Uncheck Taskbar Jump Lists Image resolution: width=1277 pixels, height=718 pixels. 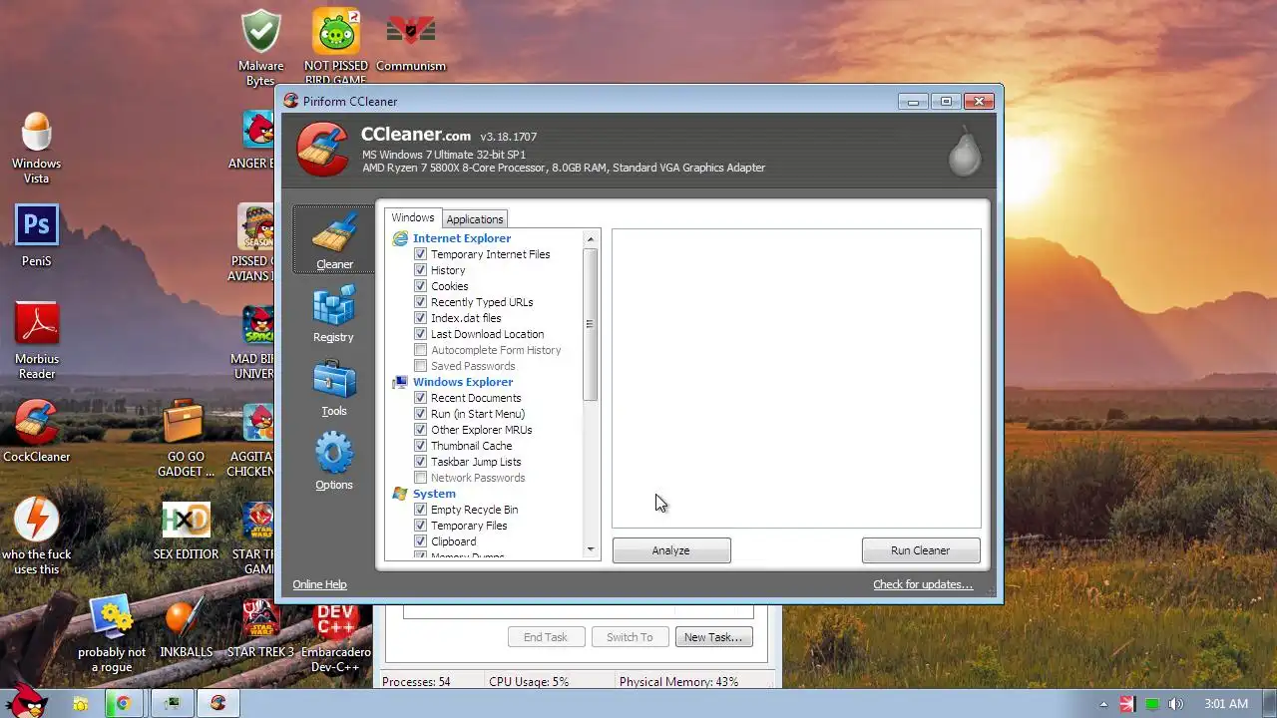[421, 462]
